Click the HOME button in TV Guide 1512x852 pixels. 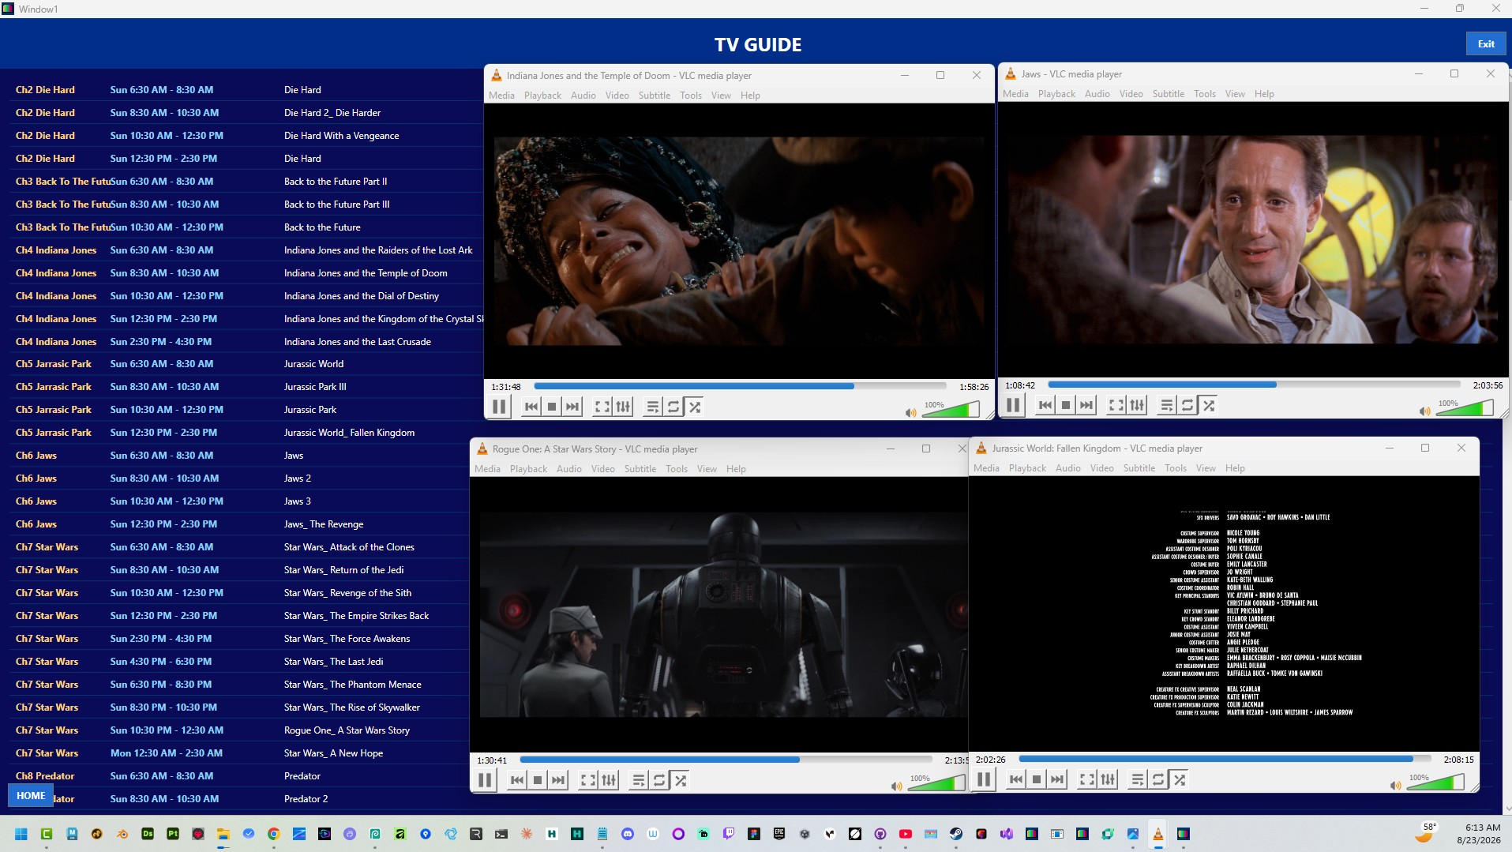click(31, 795)
